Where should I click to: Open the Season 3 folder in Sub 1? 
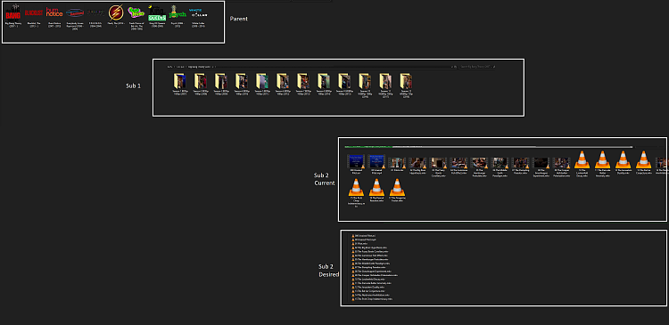click(220, 85)
